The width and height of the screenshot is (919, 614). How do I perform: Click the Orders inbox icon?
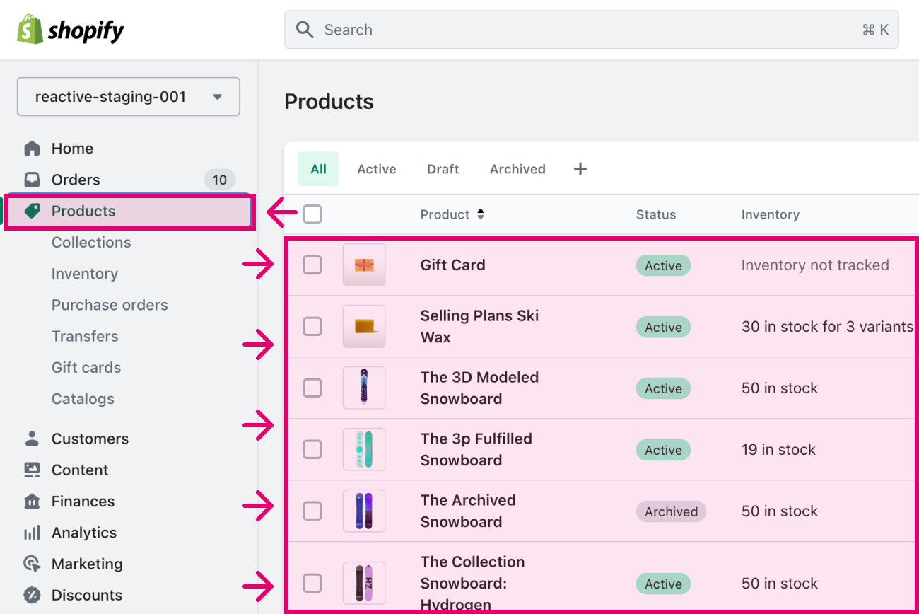[32, 180]
